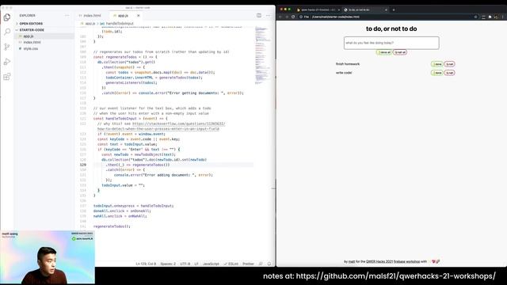Click nah for 'write code!'
Viewport: 507px width, 285px height.
click(449, 73)
